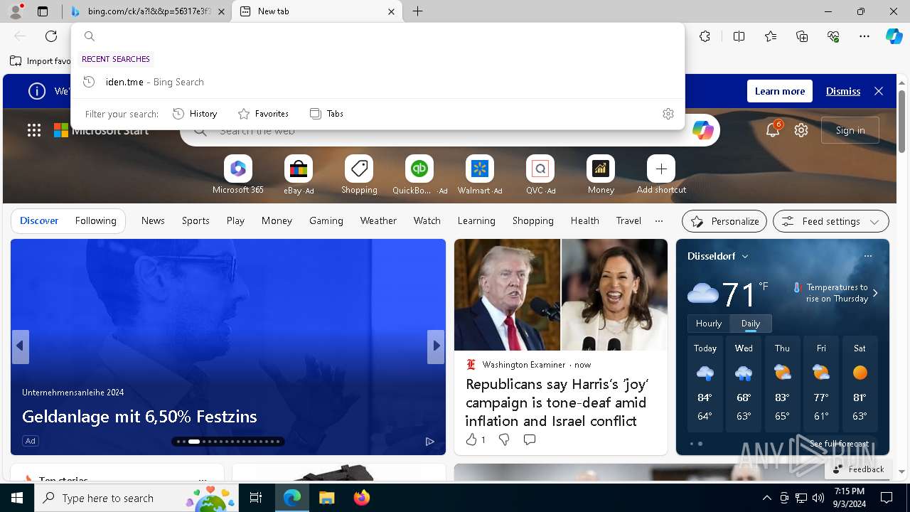This screenshot has width=910, height=512.
Task: Open Geldanlage Festzins ad headline
Action: pyautogui.click(x=139, y=417)
